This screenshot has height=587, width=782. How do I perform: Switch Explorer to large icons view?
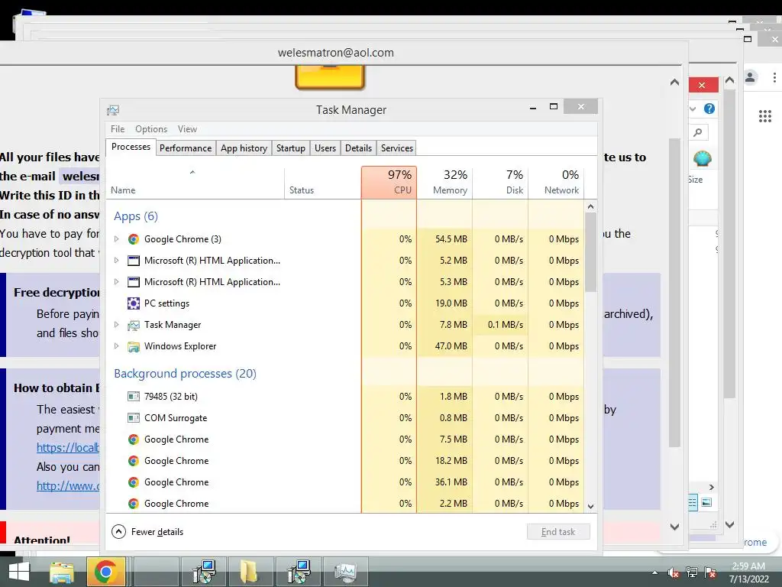[706, 502]
